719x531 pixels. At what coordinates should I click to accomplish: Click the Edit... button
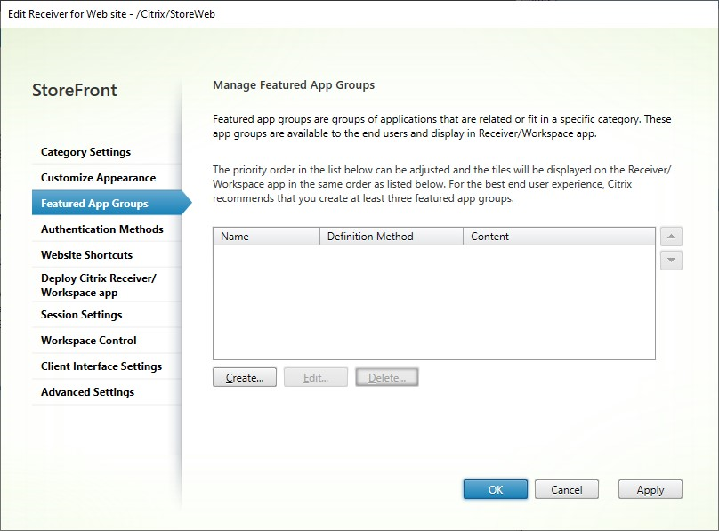(x=316, y=377)
